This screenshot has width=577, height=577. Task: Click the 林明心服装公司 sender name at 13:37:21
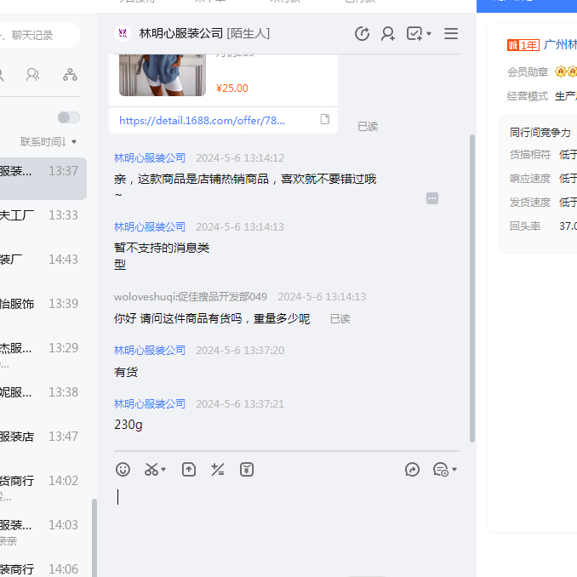click(150, 403)
